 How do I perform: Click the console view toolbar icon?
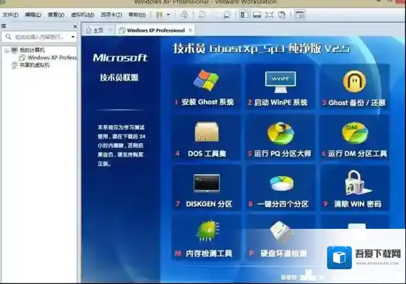pyautogui.click(x=299, y=15)
